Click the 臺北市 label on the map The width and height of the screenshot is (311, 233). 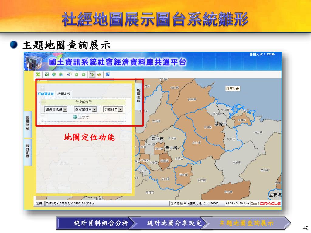(x=158, y=139)
